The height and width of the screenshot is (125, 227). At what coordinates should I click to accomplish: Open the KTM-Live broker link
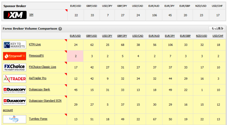point(35,45)
